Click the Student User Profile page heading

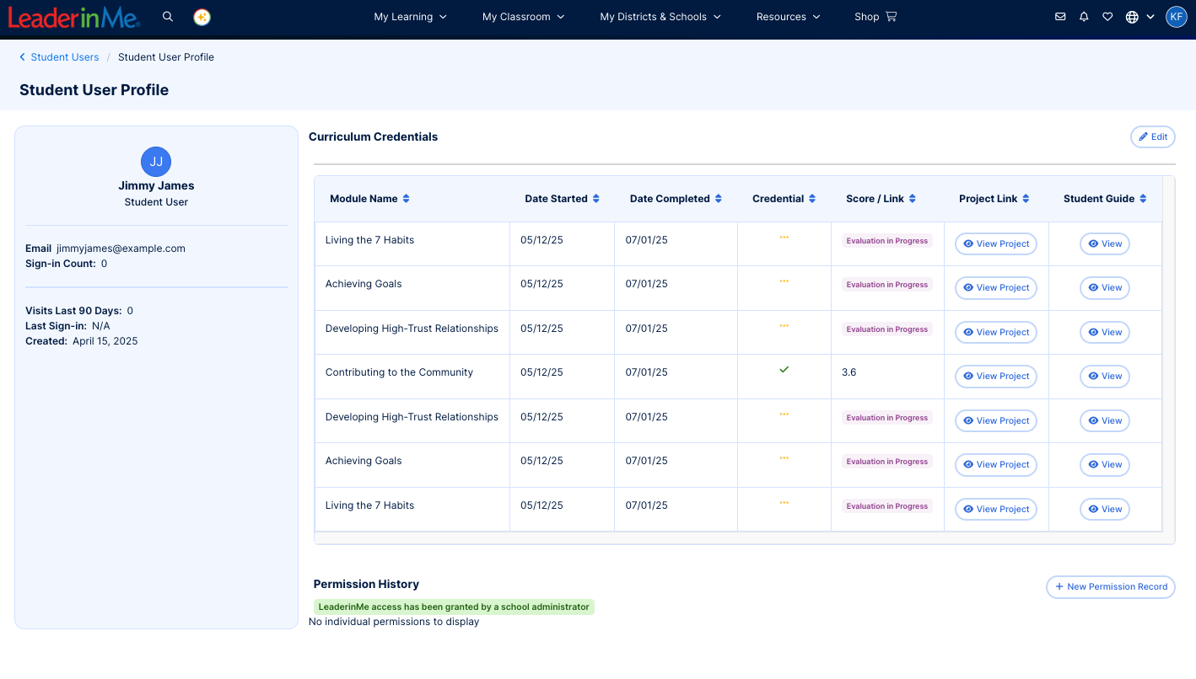(94, 90)
